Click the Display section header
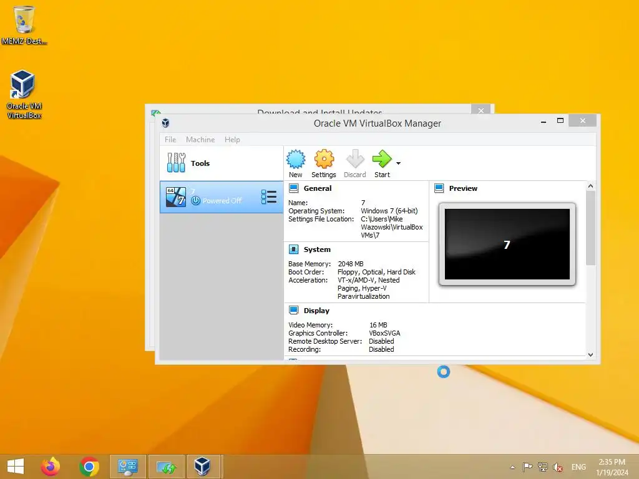The height and width of the screenshot is (479, 639). click(x=316, y=311)
